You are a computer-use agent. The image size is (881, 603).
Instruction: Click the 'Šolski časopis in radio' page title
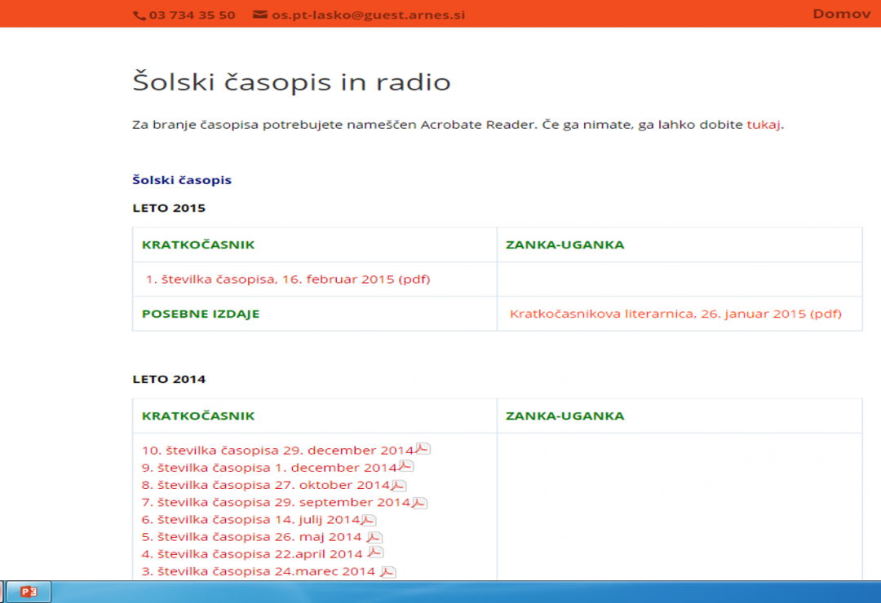pos(291,82)
